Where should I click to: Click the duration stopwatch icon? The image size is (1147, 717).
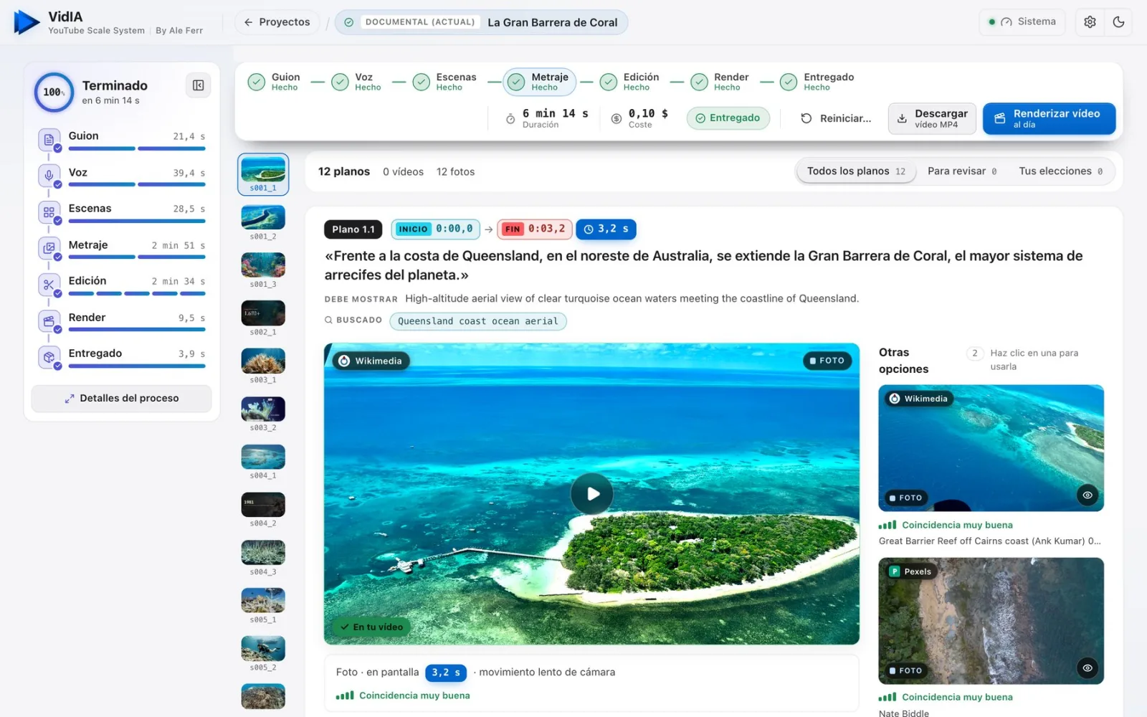[510, 119]
